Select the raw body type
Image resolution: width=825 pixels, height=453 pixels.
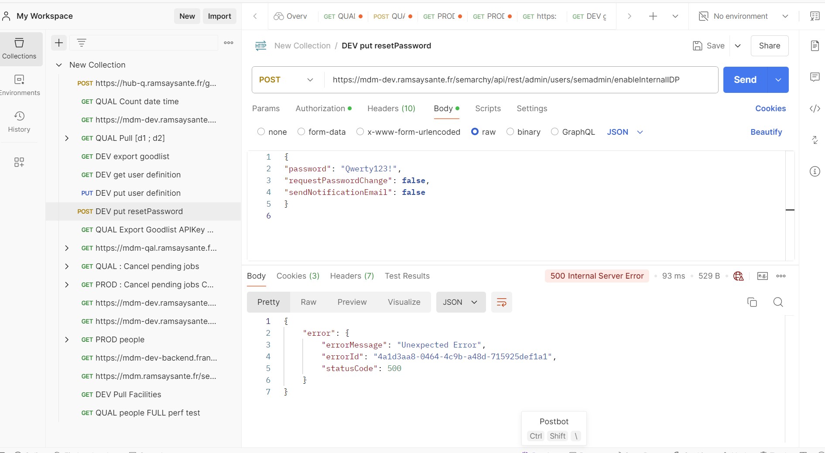[x=475, y=132]
